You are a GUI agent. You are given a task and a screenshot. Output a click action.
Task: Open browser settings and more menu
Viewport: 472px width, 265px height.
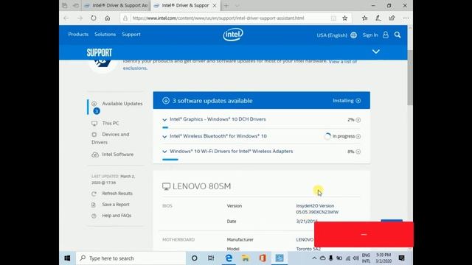406,18
